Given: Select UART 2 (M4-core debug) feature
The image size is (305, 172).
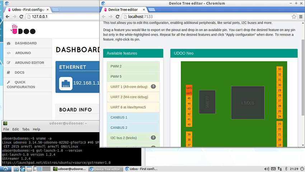Looking at the screenshot, I should [133, 97].
